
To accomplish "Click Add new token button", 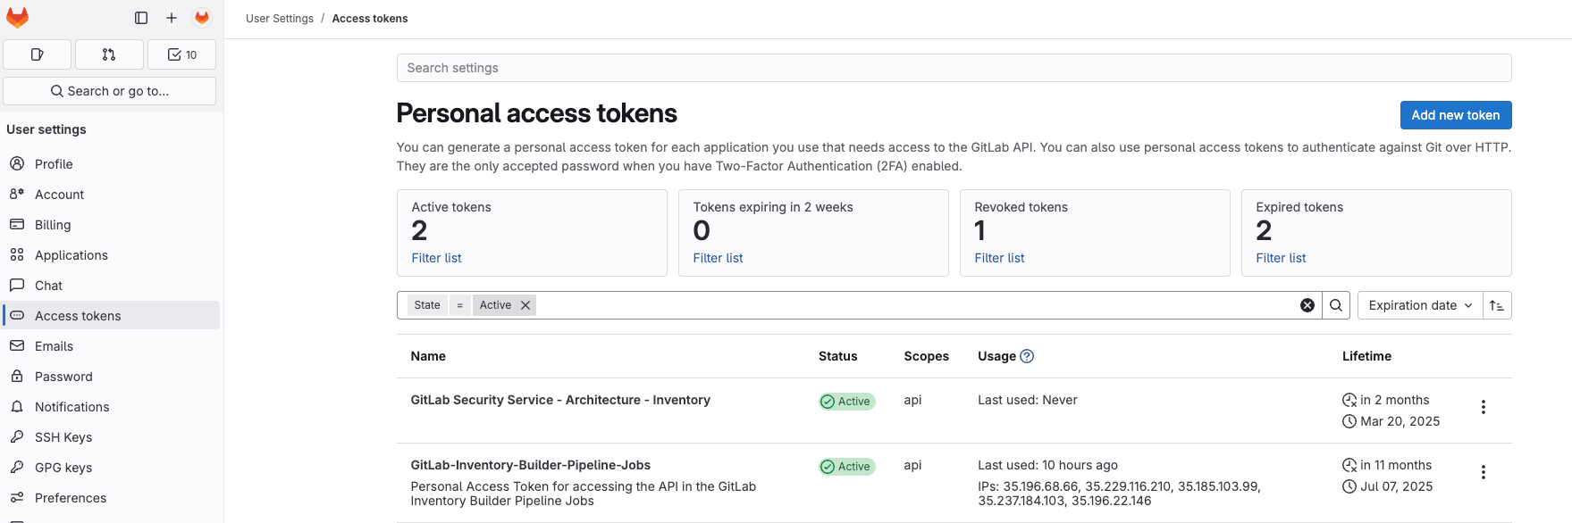I will coord(1455,115).
